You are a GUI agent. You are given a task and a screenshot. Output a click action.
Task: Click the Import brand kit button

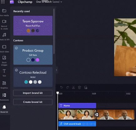(33, 93)
